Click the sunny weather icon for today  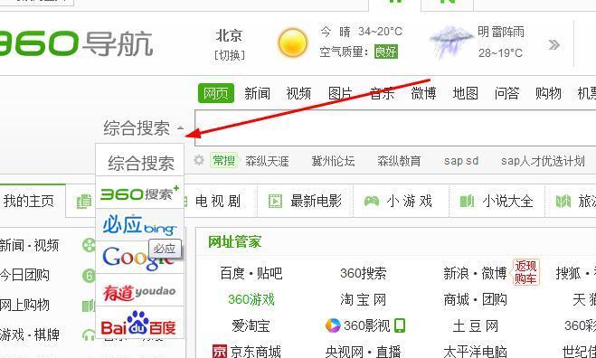pyautogui.click(x=293, y=42)
